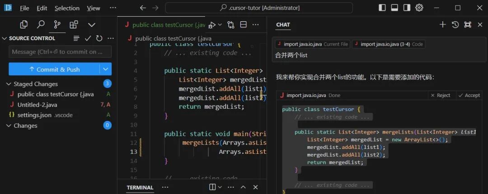Viewport: 488px width, 194px height.
Task: Go forward with the right arrow
Action: point(155,8)
